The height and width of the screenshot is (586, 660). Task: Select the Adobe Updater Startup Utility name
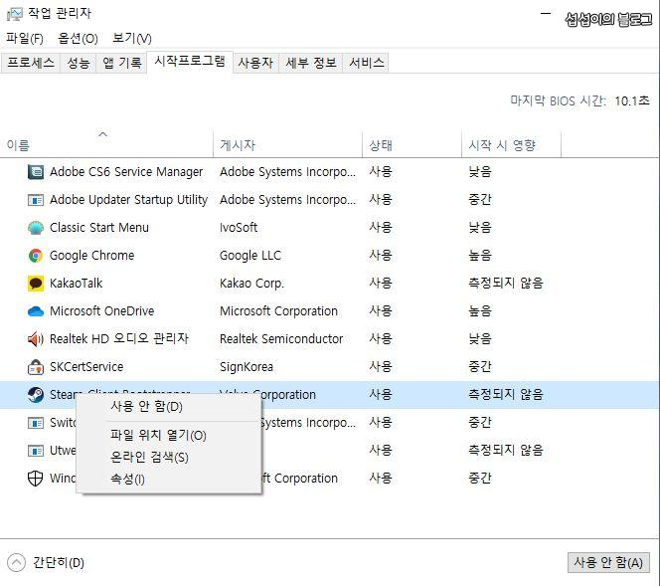tap(129, 200)
